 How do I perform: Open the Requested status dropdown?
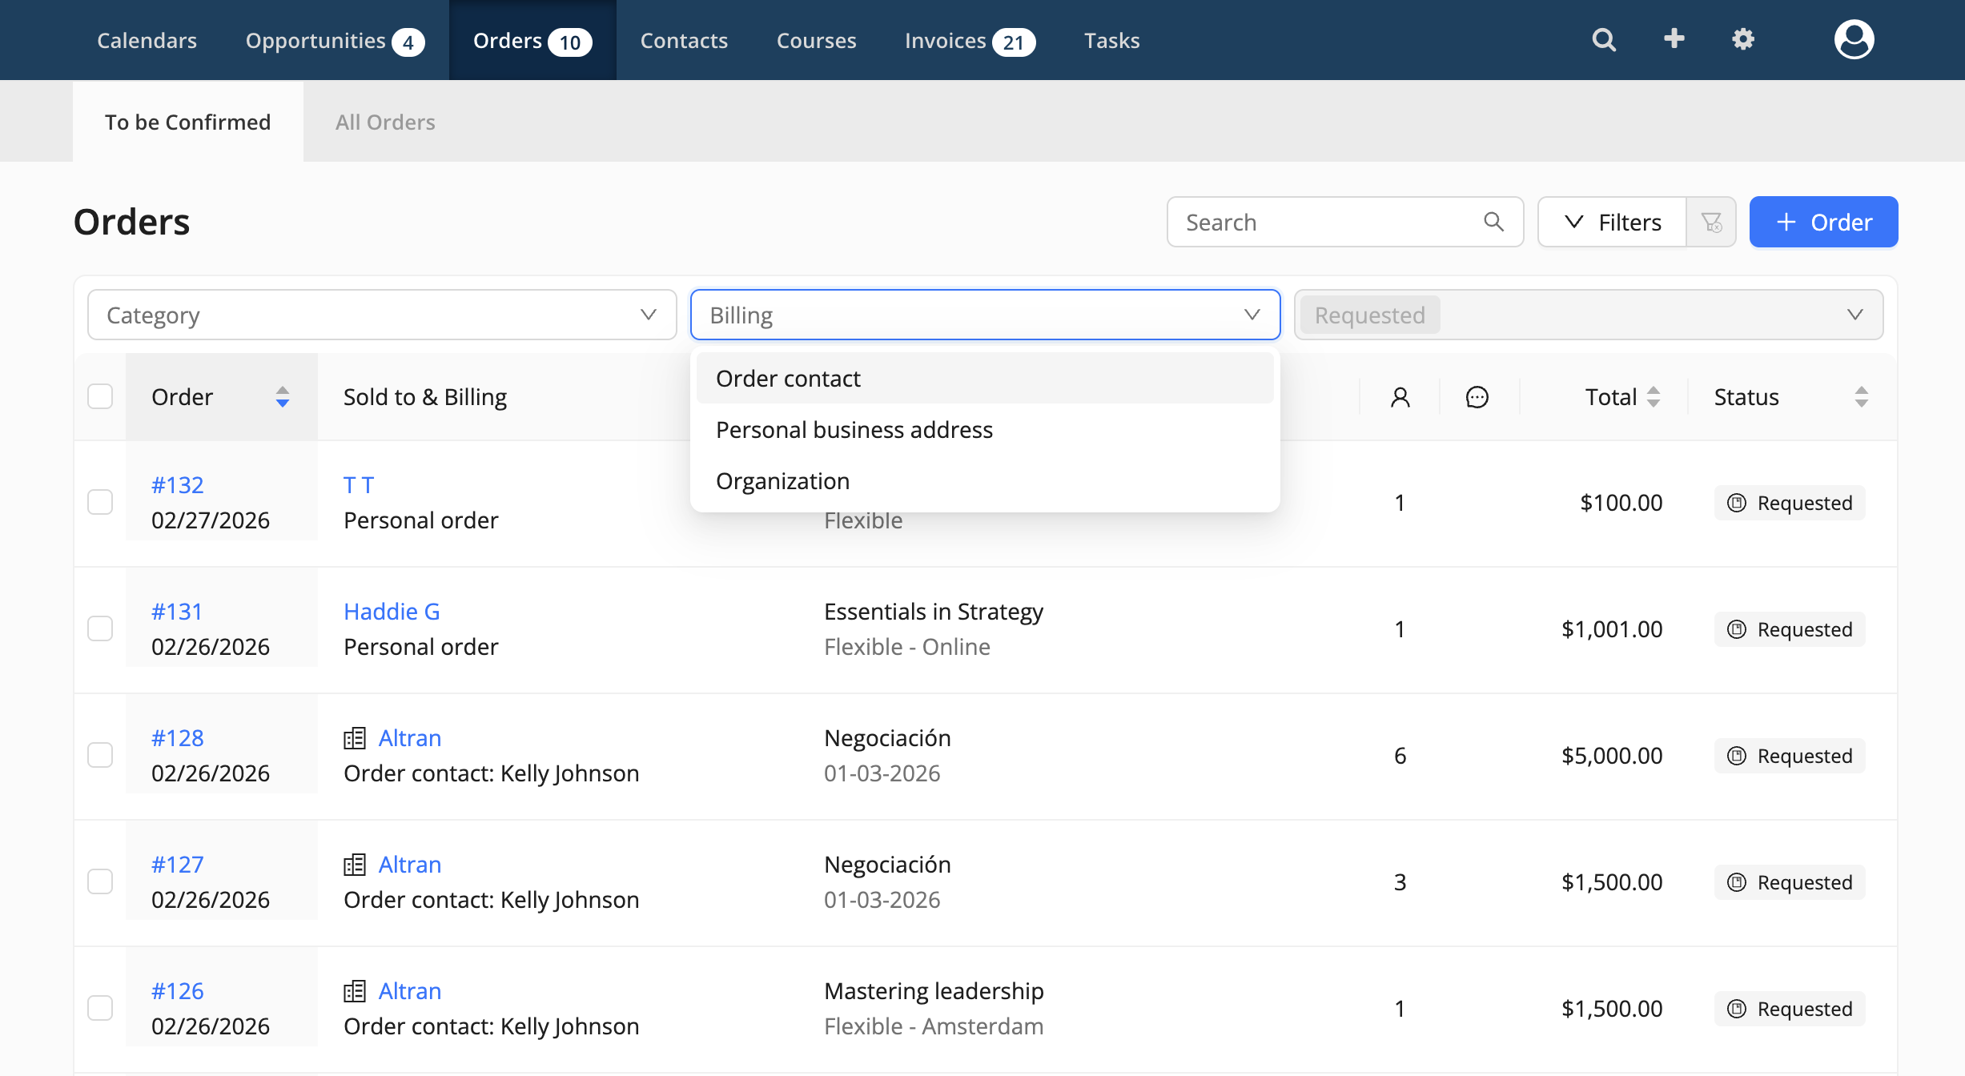point(1588,315)
